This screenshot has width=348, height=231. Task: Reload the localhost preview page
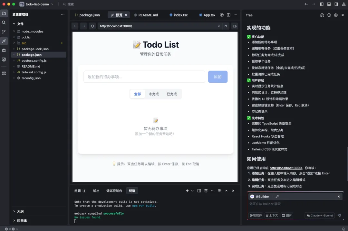point(92,26)
